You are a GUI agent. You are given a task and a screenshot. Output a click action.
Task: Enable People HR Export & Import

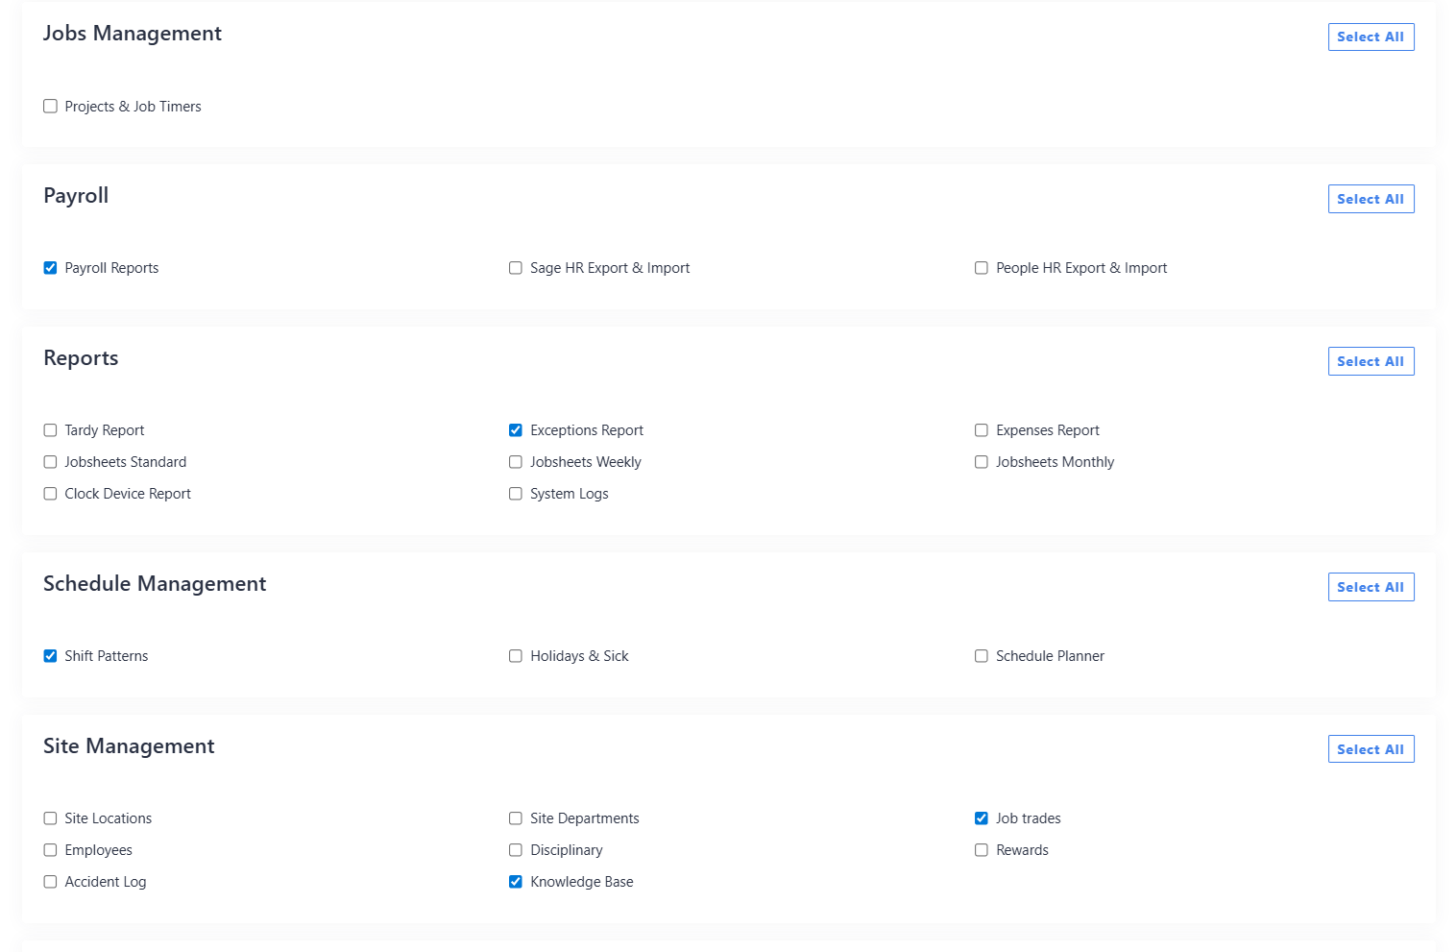(981, 268)
